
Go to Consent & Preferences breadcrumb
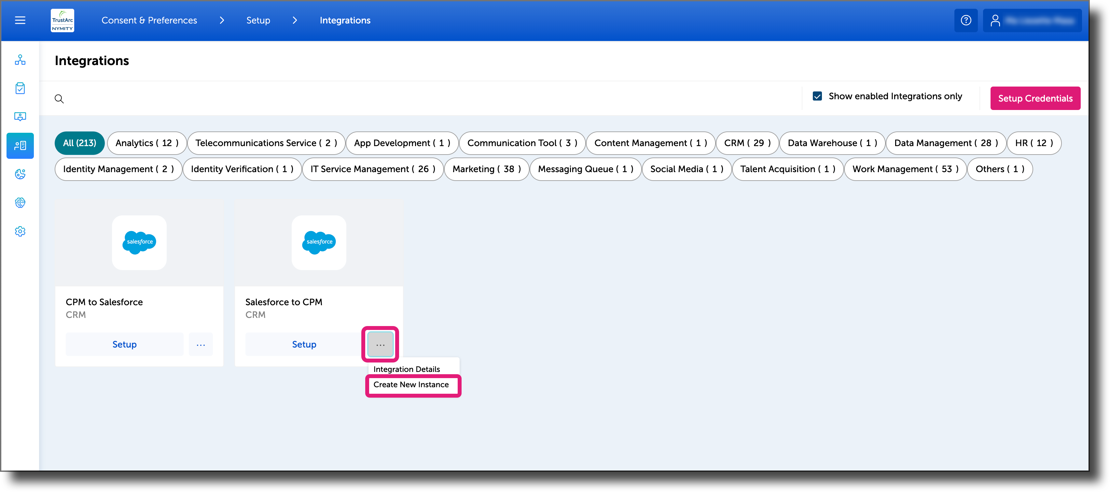[x=149, y=20]
